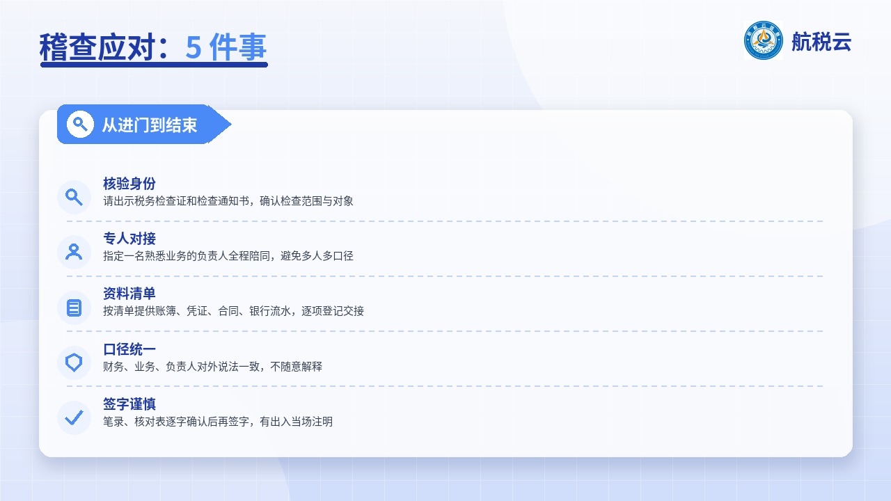Screen dimensions: 891x501
Task: Select the line 按清单提供账簿、凭证、合同
Action: click(171, 311)
